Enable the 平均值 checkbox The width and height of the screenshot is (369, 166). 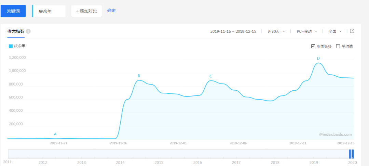coord(338,46)
